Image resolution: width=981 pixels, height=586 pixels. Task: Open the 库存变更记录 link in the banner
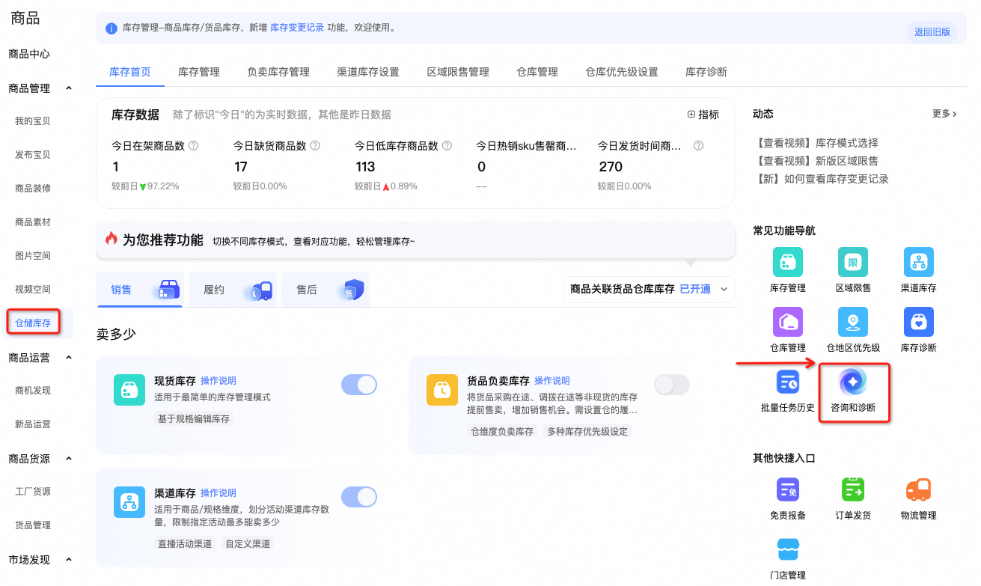coord(297,28)
